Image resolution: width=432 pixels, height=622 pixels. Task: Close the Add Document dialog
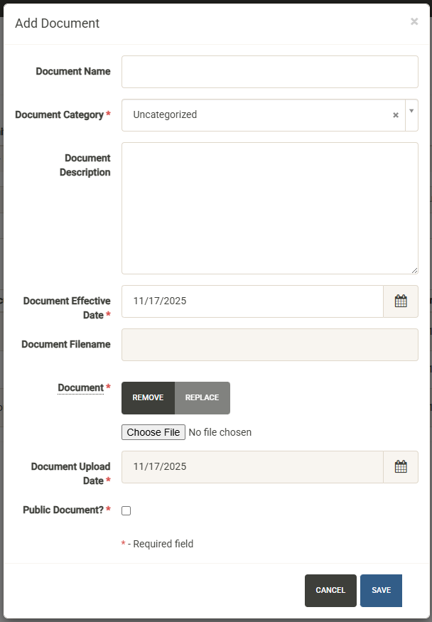click(414, 21)
